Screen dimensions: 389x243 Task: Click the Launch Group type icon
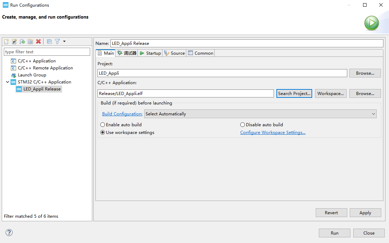pos(13,75)
